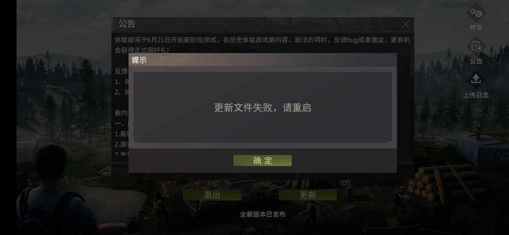Click the 会获得正式服好礼 announcement text

tap(142, 50)
